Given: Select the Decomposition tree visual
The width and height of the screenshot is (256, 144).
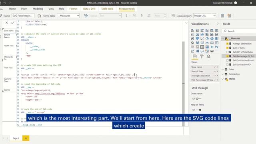Looking at the screenshot, I should pyautogui.click(x=197, y=51).
